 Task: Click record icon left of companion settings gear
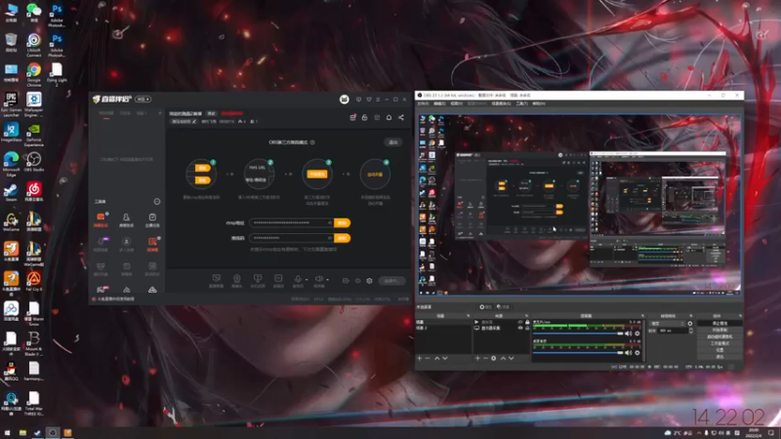(346, 281)
